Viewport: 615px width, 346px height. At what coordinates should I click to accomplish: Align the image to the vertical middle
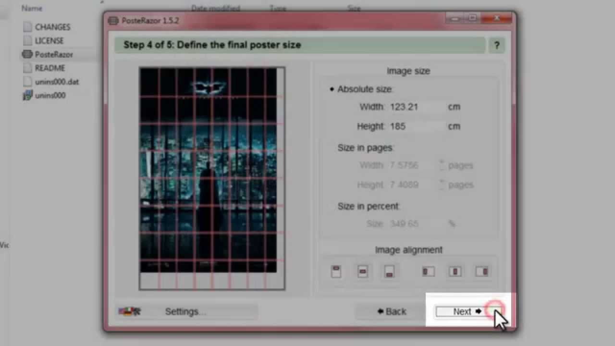[363, 272]
